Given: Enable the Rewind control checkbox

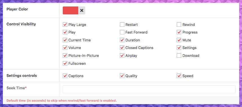Looking at the screenshot, I should (x=179, y=24).
